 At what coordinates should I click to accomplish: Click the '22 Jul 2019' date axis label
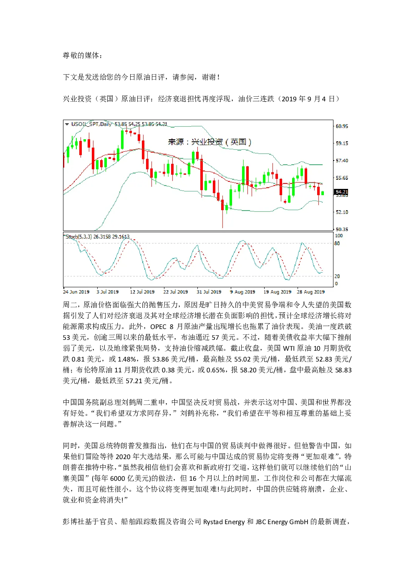(176, 292)
